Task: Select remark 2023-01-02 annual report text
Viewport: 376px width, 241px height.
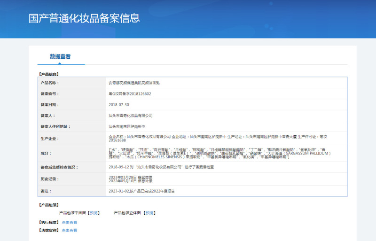Action: pos(142,191)
